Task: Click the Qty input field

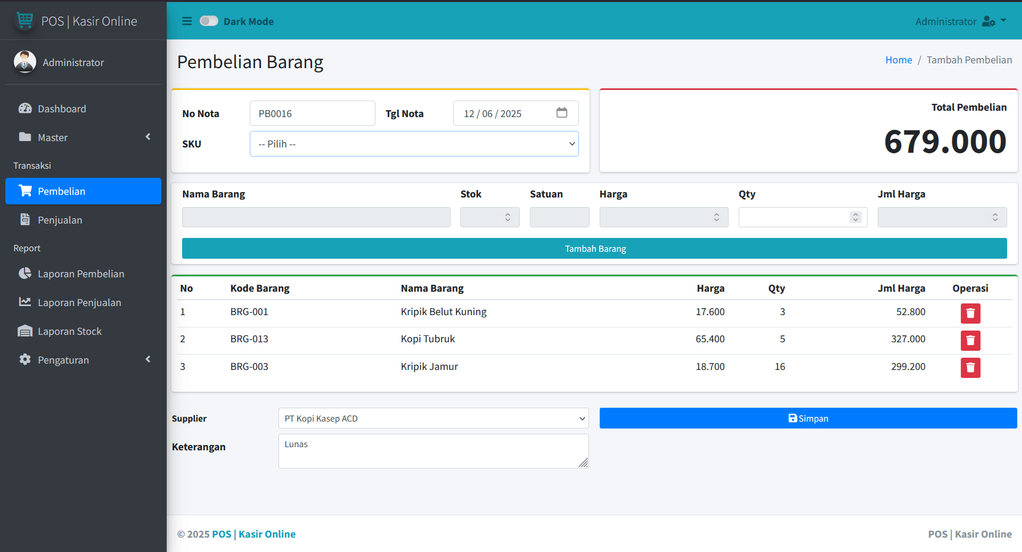Action: point(803,217)
